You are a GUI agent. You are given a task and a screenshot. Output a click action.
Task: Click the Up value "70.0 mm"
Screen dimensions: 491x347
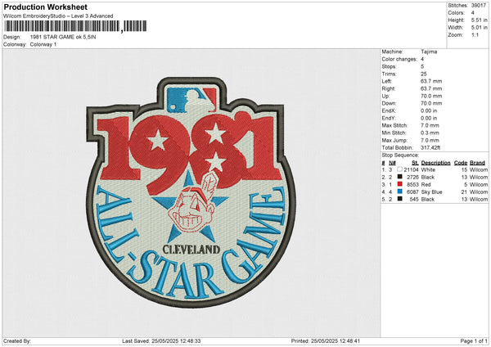click(431, 96)
